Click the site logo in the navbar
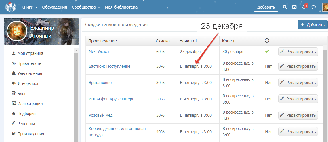Viewport: 328px width, 142px height. 11,7
